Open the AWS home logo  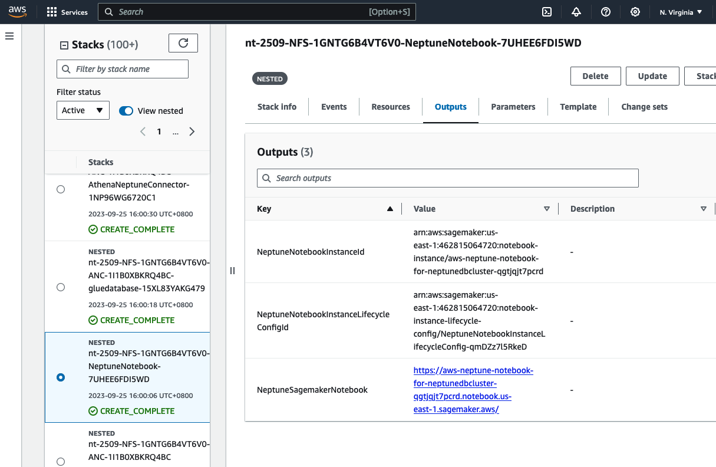coord(18,12)
